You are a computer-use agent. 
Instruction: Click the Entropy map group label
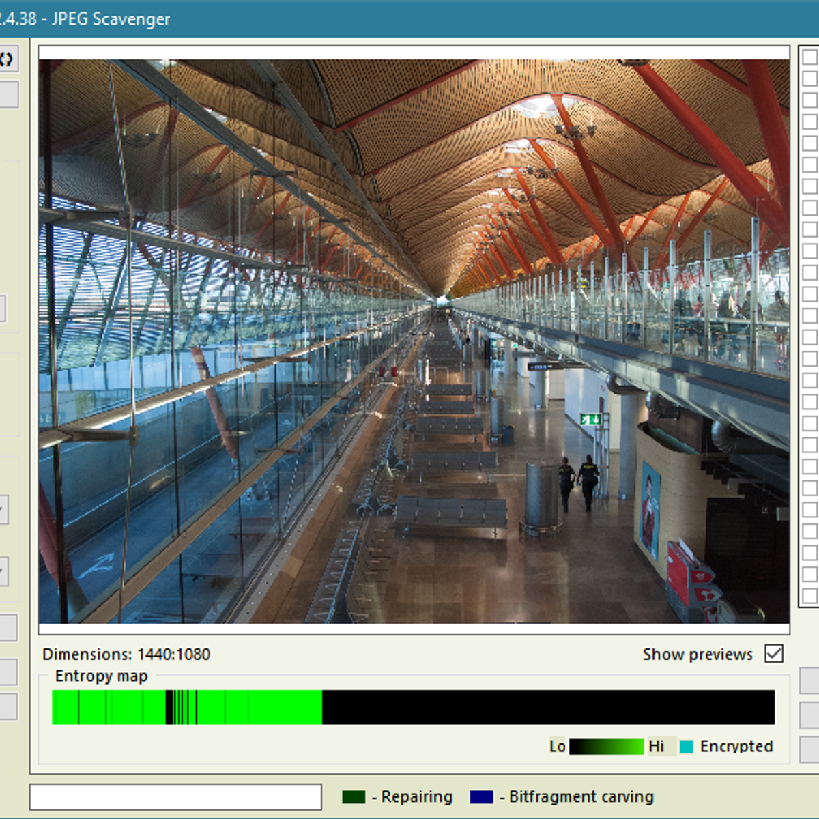coord(101,676)
